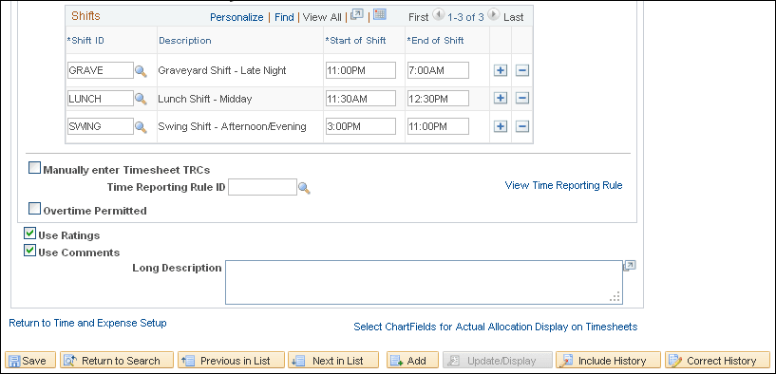776x374 pixels.
Task: Show next rows arrow in Shifts grid
Action: pos(493,16)
